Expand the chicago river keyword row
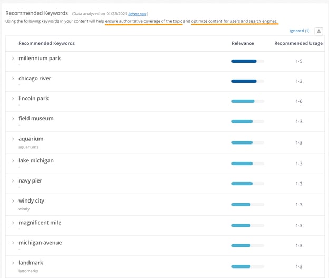 tap(13, 79)
